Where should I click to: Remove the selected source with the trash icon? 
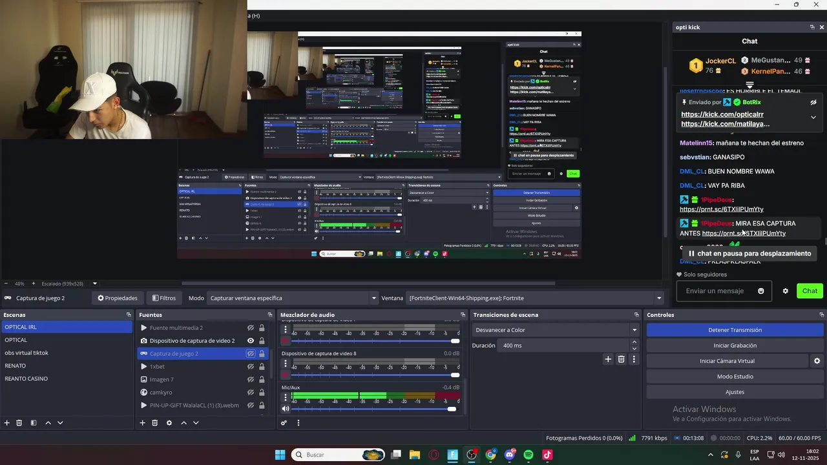155,423
